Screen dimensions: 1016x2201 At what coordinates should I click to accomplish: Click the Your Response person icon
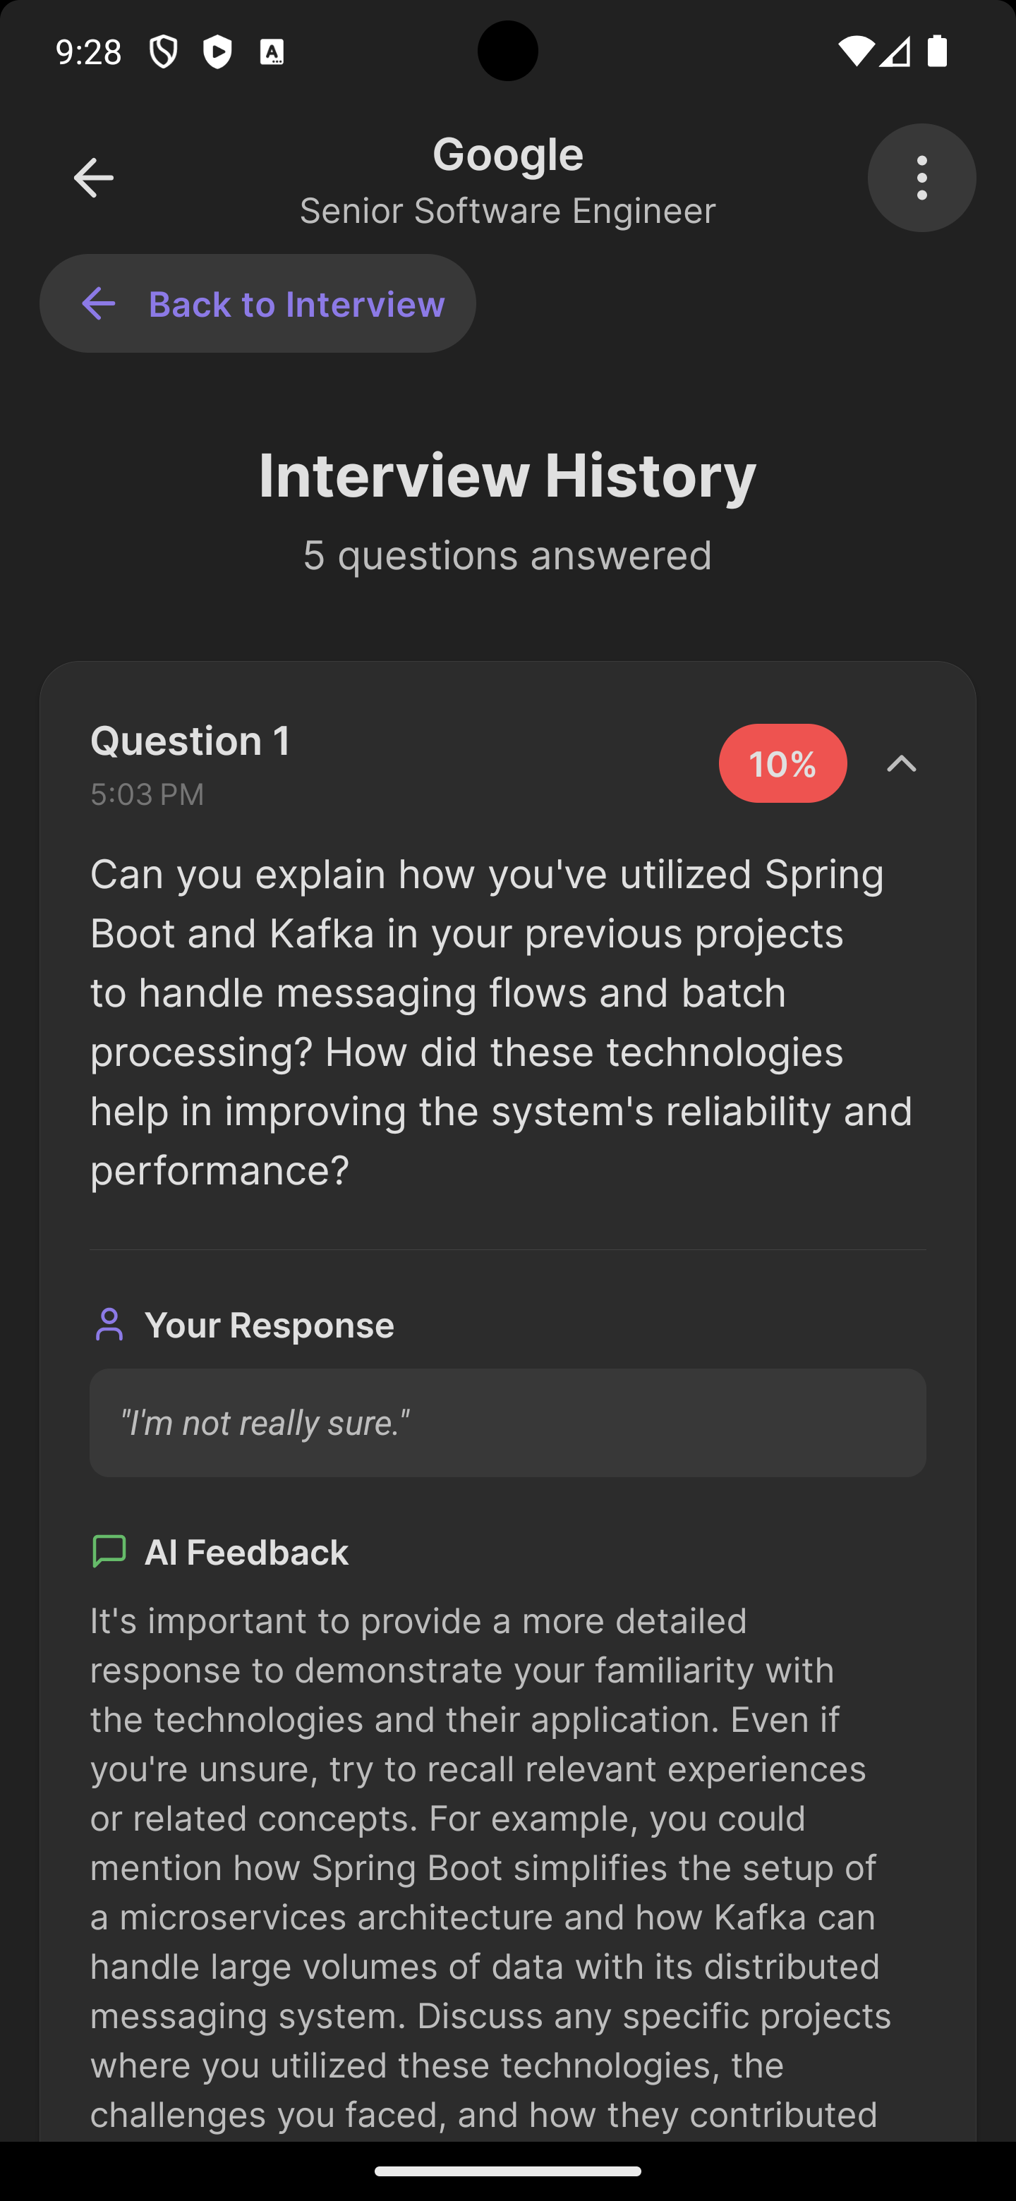pyautogui.click(x=109, y=1326)
